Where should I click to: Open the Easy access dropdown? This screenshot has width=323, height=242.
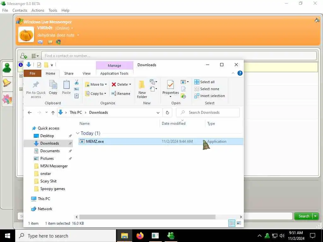pyautogui.click(x=154, y=89)
